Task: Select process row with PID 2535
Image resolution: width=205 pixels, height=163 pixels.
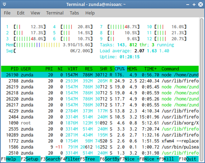Action: tap(100, 129)
